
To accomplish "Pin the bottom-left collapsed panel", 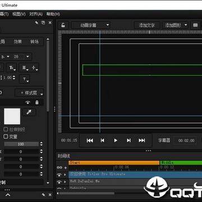I will [x=44, y=195].
